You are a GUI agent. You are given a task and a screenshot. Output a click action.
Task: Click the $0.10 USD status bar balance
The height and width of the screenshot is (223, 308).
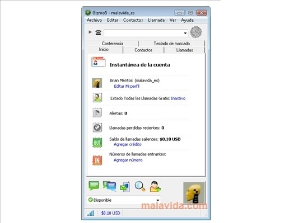[x=110, y=213]
